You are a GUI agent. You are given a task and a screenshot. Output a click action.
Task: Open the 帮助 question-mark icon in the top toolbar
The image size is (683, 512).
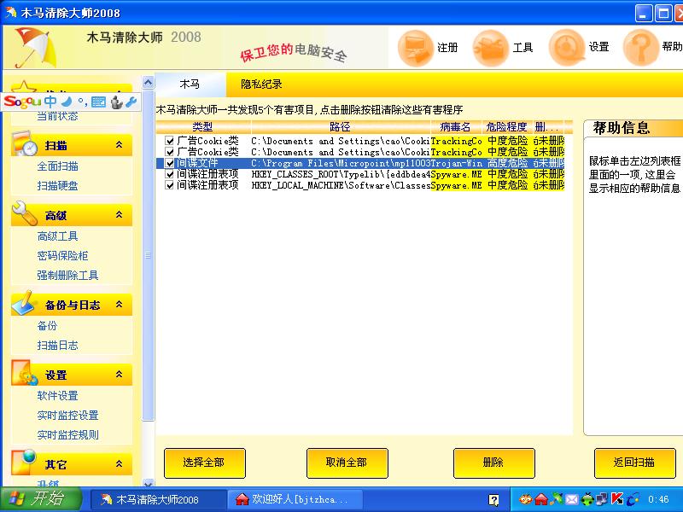coord(640,47)
